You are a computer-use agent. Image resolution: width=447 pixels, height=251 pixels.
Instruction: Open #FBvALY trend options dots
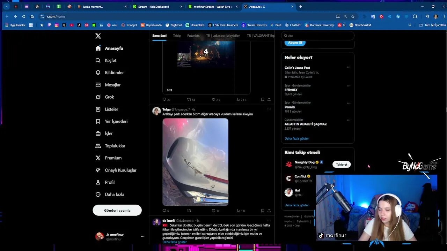tap(349, 86)
